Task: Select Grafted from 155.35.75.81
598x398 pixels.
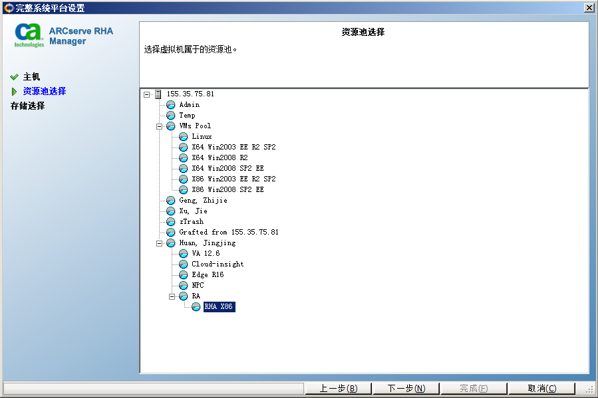Action: pyautogui.click(x=229, y=233)
